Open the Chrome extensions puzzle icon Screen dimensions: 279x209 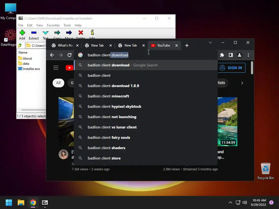click(222, 55)
